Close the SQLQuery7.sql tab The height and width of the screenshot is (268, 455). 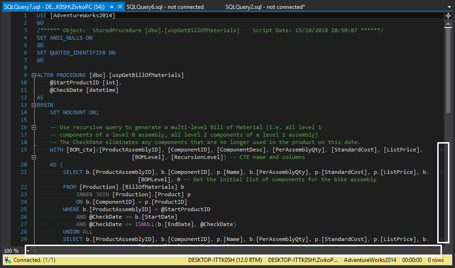click(x=120, y=7)
